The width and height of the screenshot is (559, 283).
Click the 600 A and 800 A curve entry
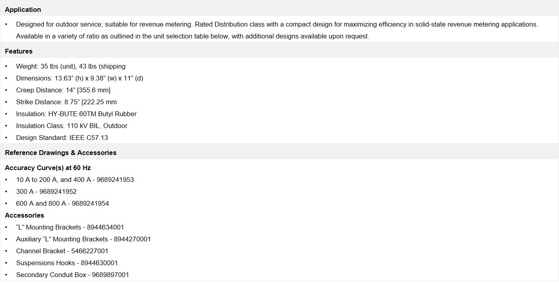coord(62,203)
